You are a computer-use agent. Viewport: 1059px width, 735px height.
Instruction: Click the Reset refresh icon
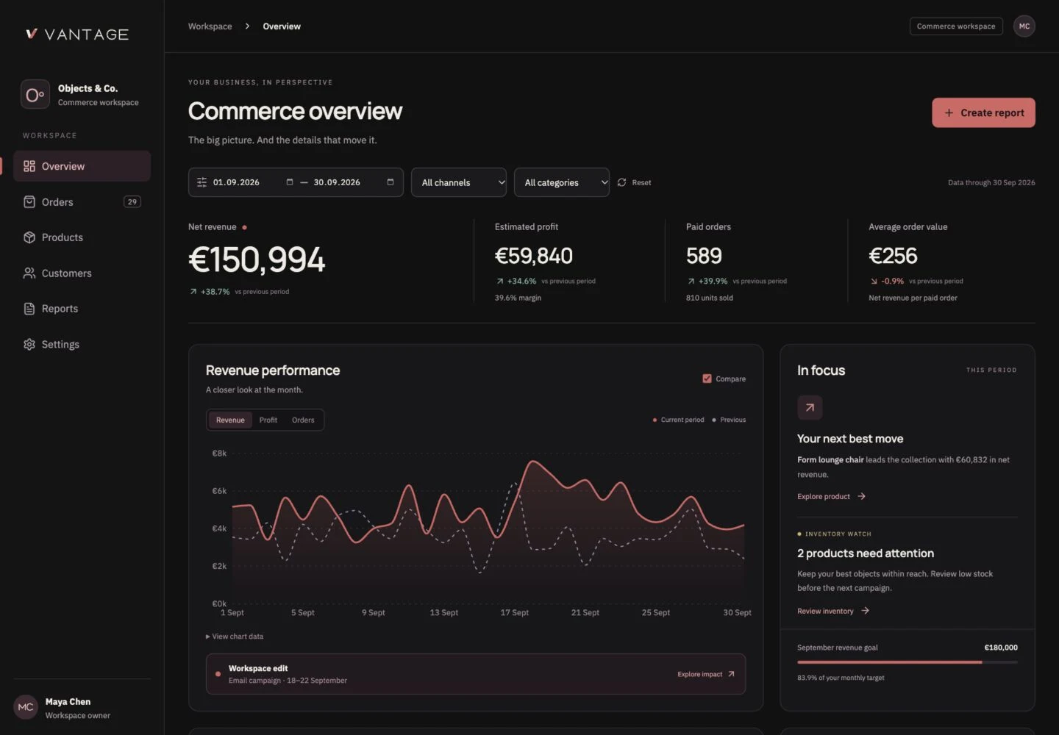pyautogui.click(x=621, y=182)
